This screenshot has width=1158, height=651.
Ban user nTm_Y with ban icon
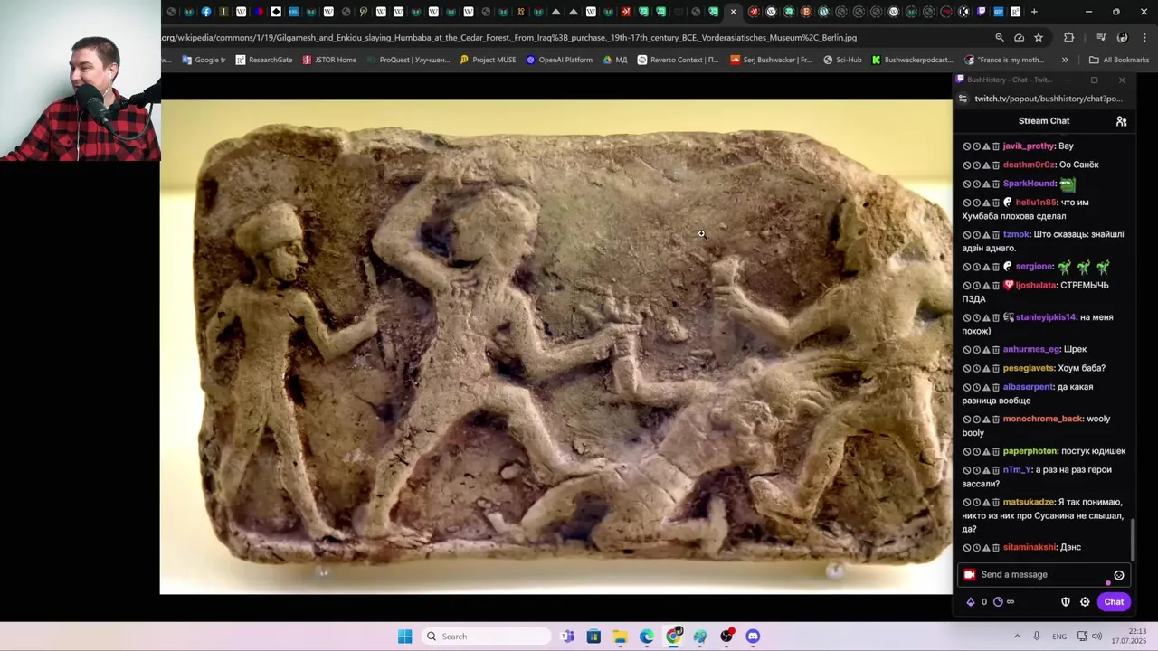click(967, 470)
